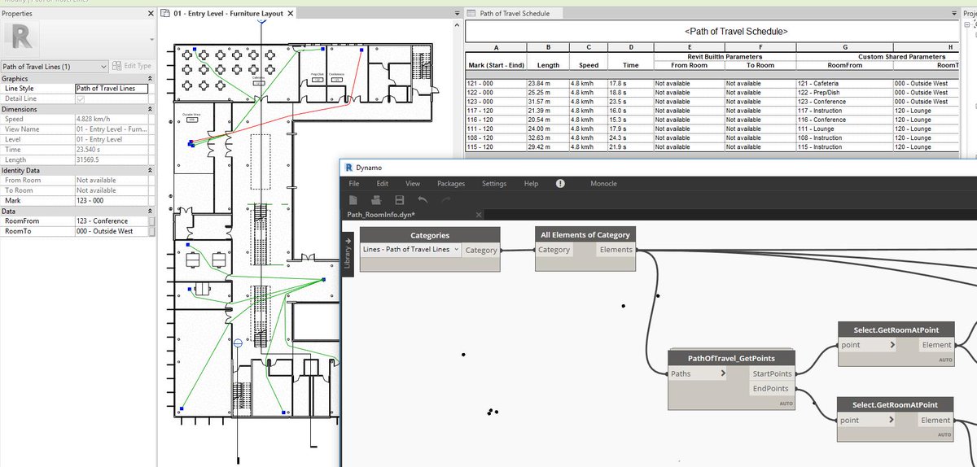Click the Length column header in schedule
977x467 pixels.
click(548, 65)
